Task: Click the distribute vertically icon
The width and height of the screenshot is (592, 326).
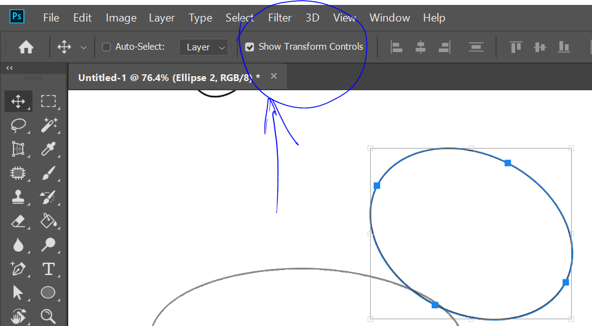Action: pyautogui.click(x=476, y=47)
